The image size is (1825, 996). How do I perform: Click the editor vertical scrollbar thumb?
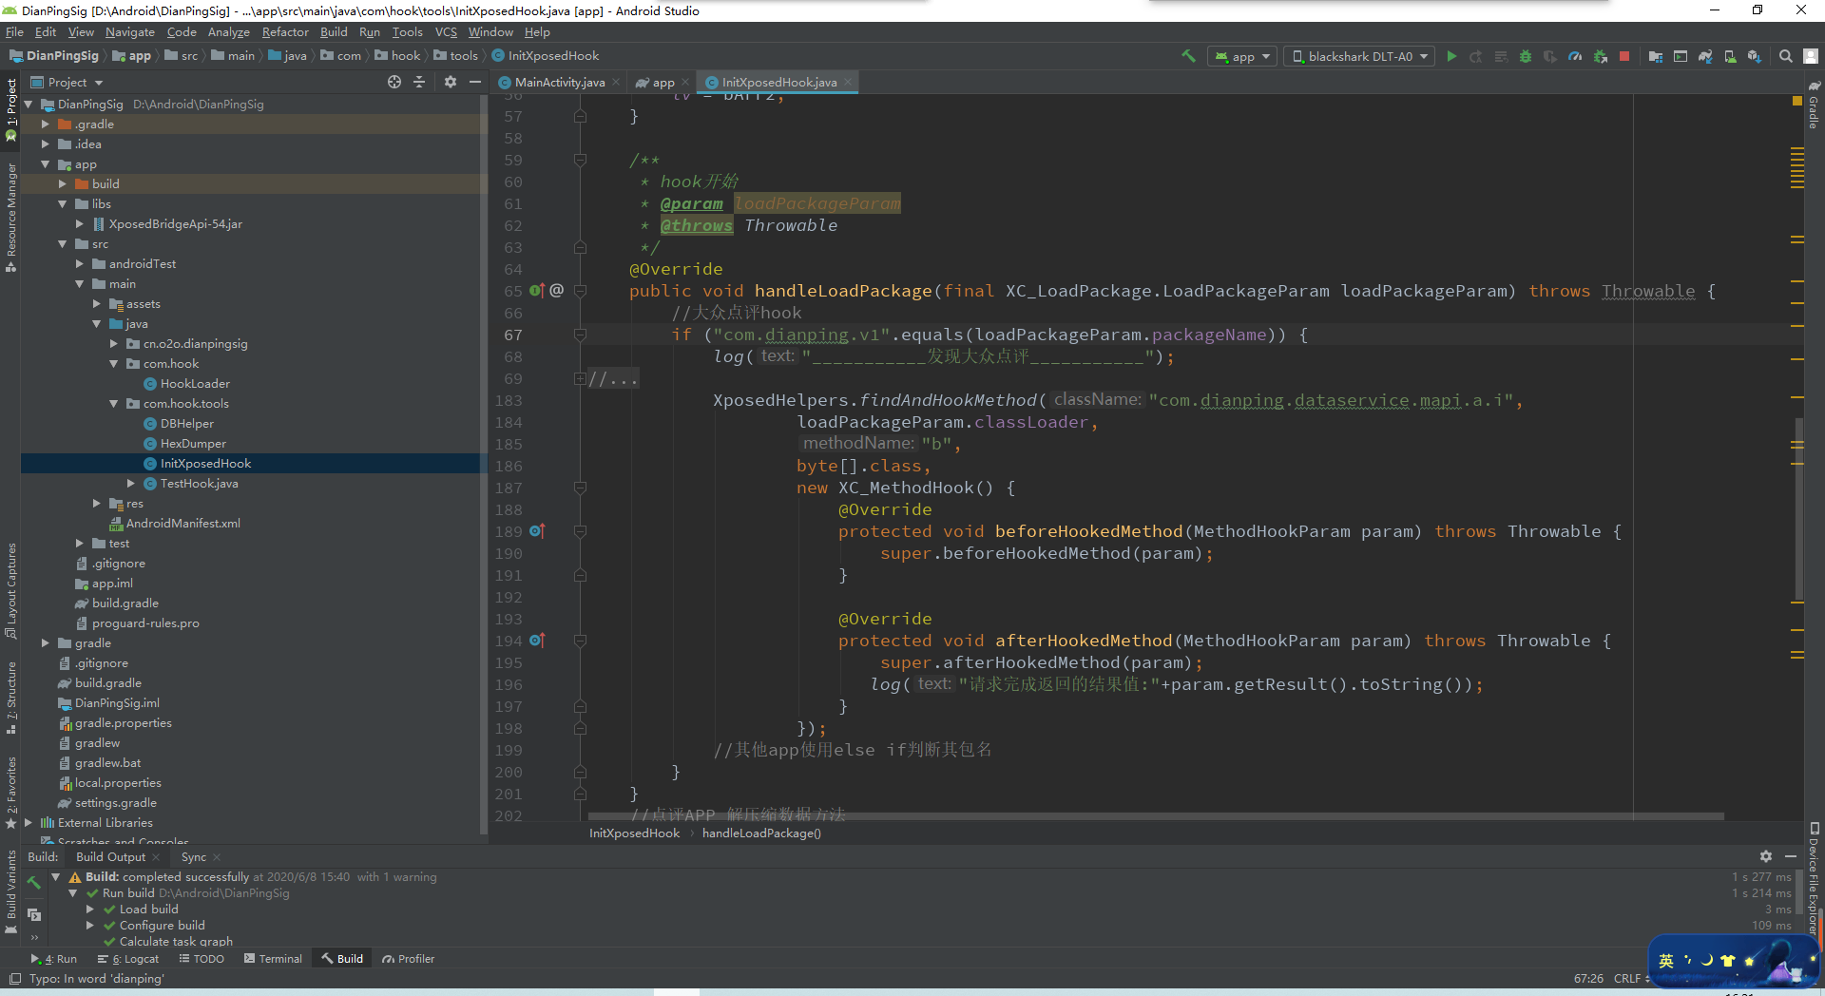[x=1798, y=509]
